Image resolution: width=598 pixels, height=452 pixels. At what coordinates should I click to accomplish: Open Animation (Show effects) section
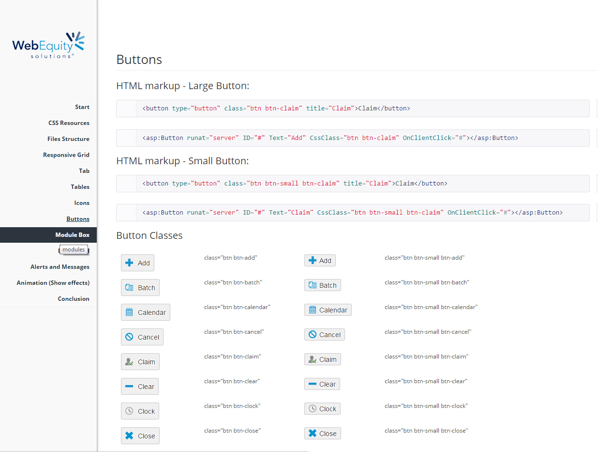click(x=53, y=283)
